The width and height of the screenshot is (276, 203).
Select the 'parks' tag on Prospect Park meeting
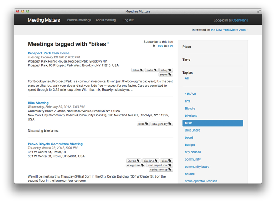[x=151, y=70]
